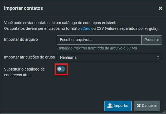
Task: Click the 'Importar do arquivo' label
Action: point(21,39)
